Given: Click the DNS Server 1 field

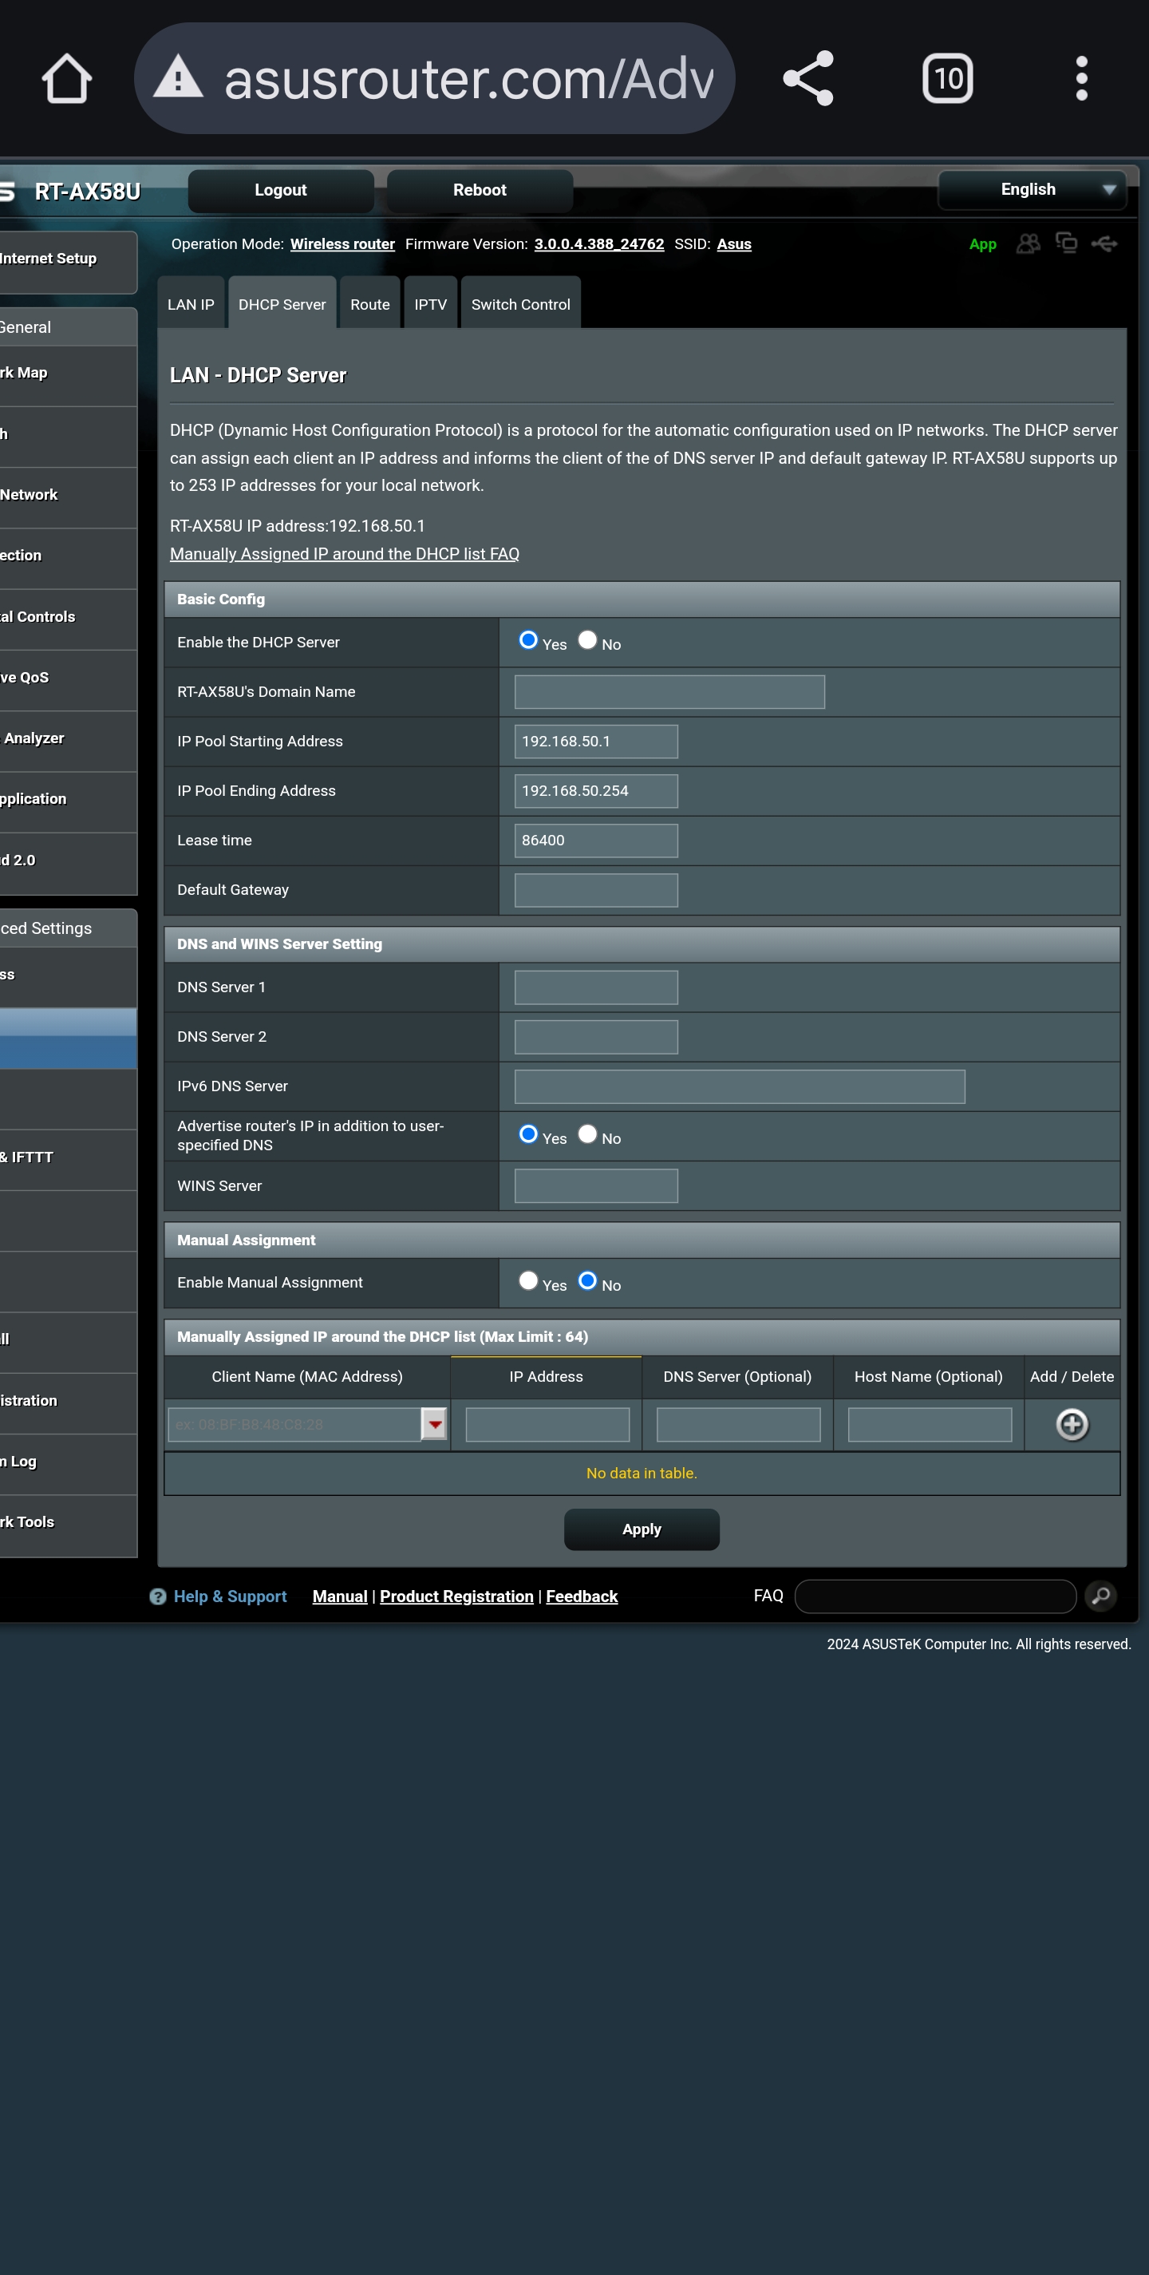Looking at the screenshot, I should coord(596,987).
